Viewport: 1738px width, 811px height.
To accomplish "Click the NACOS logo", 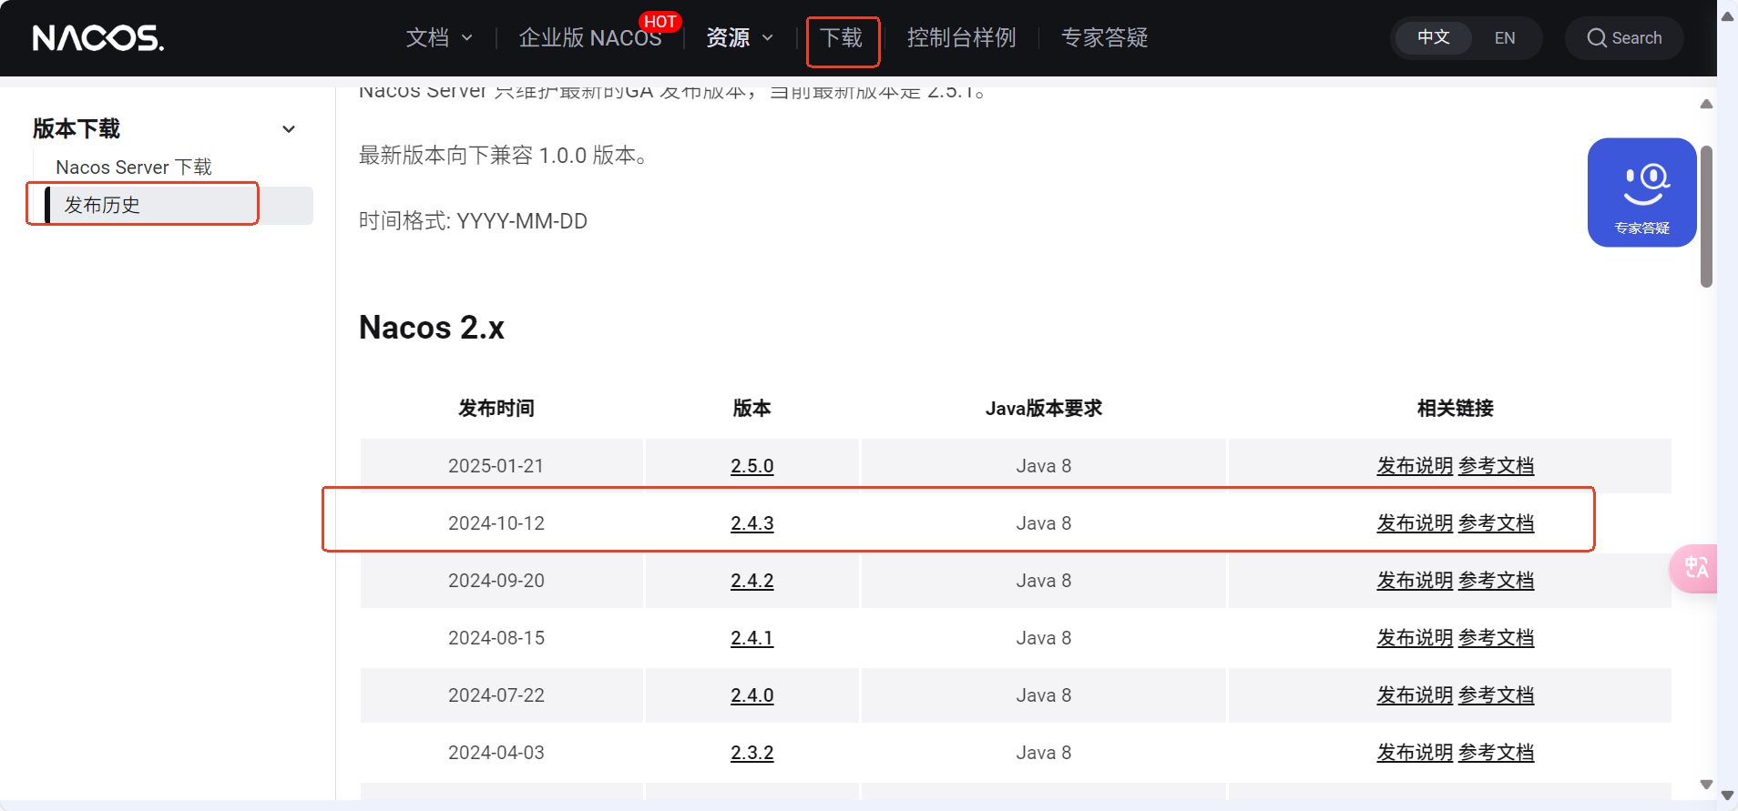I will click(x=98, y=38).
